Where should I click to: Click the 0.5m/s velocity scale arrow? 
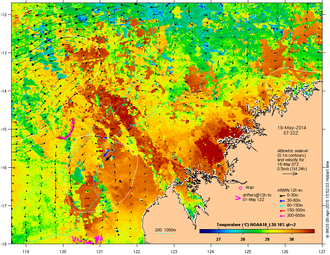tap(290, 174)
